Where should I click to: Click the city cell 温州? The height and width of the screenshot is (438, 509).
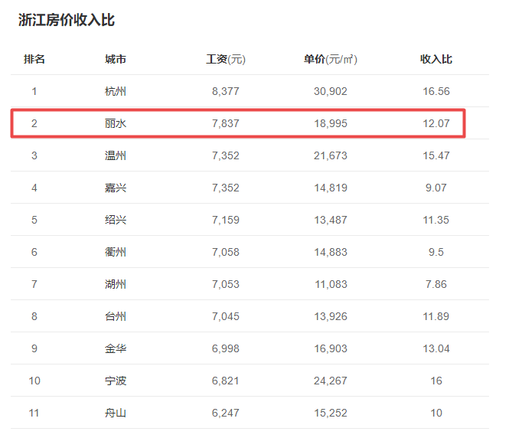pos(116,155)
